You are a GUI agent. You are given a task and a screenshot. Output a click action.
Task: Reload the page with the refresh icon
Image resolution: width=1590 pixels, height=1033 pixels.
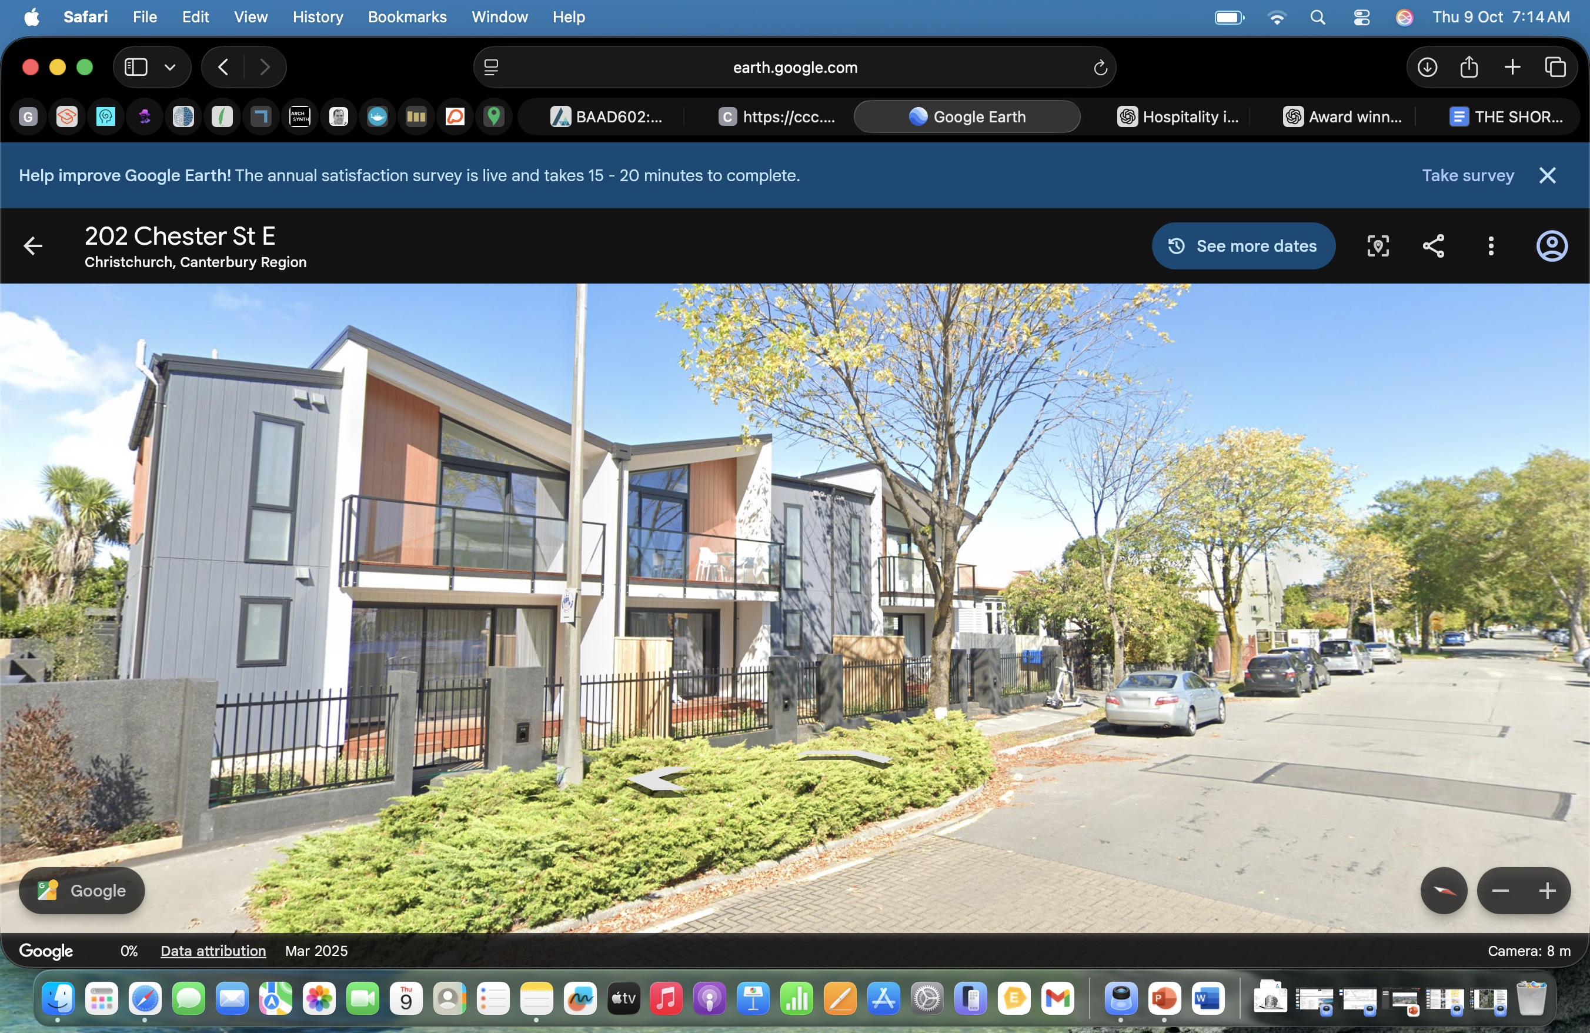click(x=1100, y=67)
